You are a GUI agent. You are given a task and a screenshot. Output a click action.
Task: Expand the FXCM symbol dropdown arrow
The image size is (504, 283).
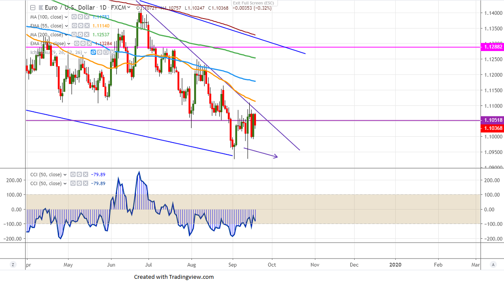[129, 8]
